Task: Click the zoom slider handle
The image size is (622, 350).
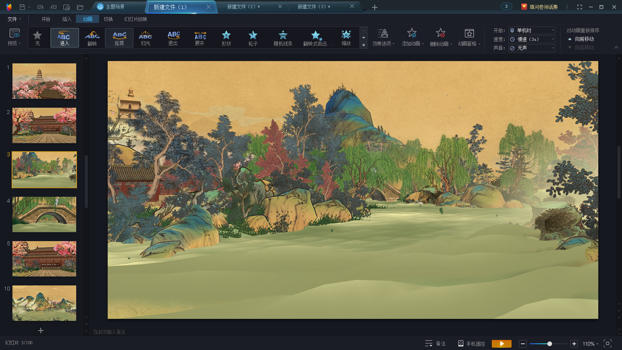Action: click(549, 344)
